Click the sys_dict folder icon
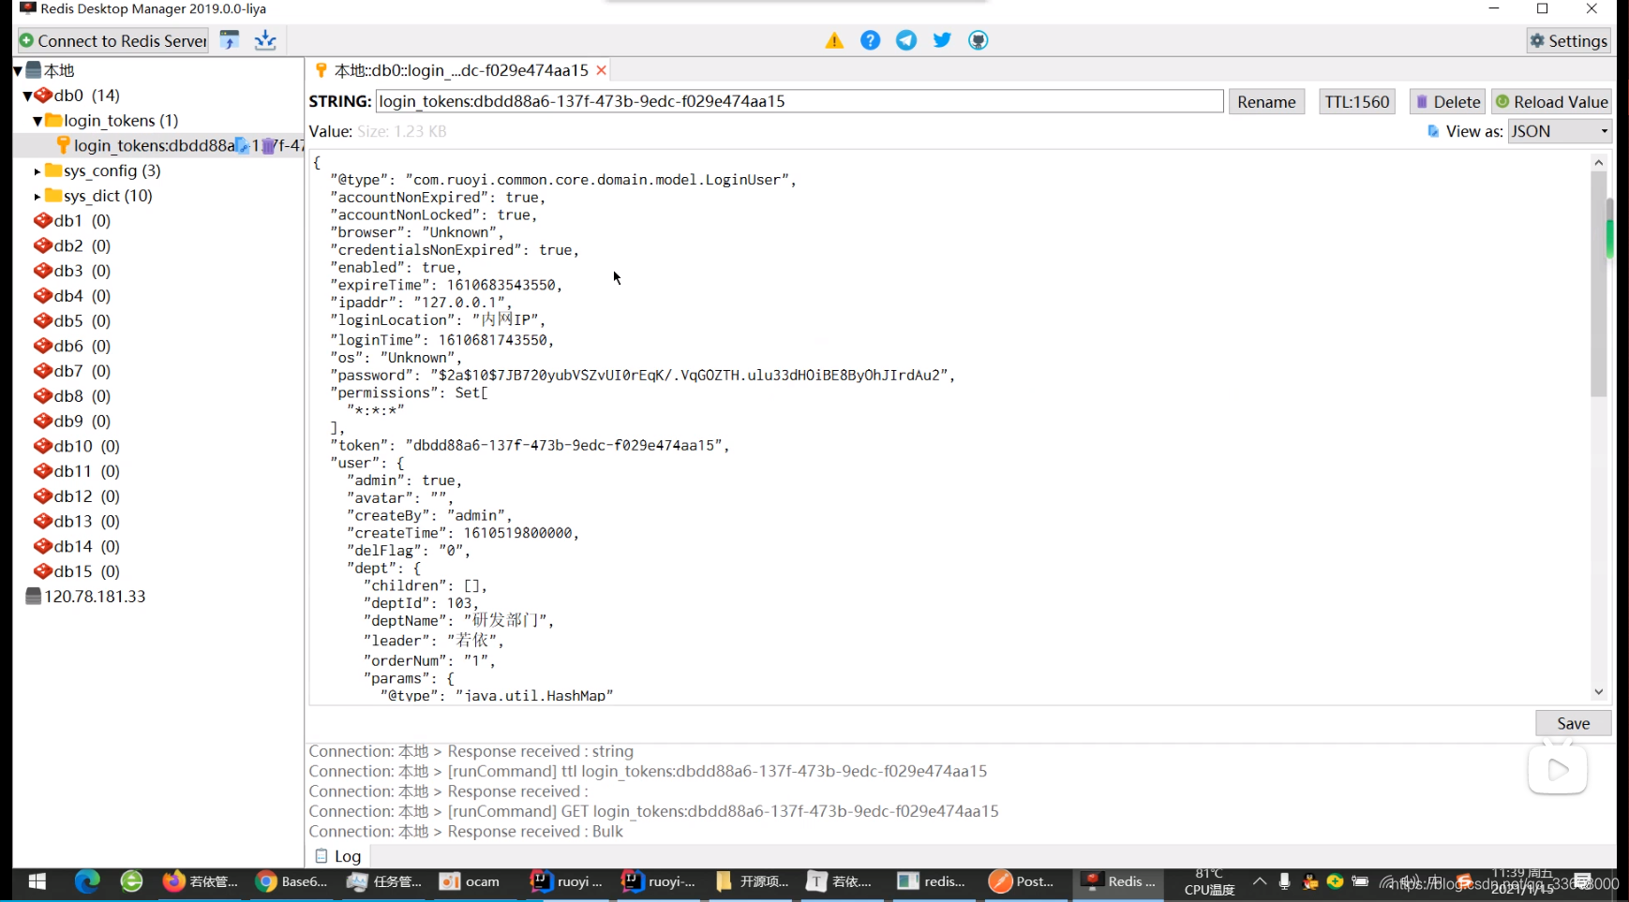 pos(53,196)
